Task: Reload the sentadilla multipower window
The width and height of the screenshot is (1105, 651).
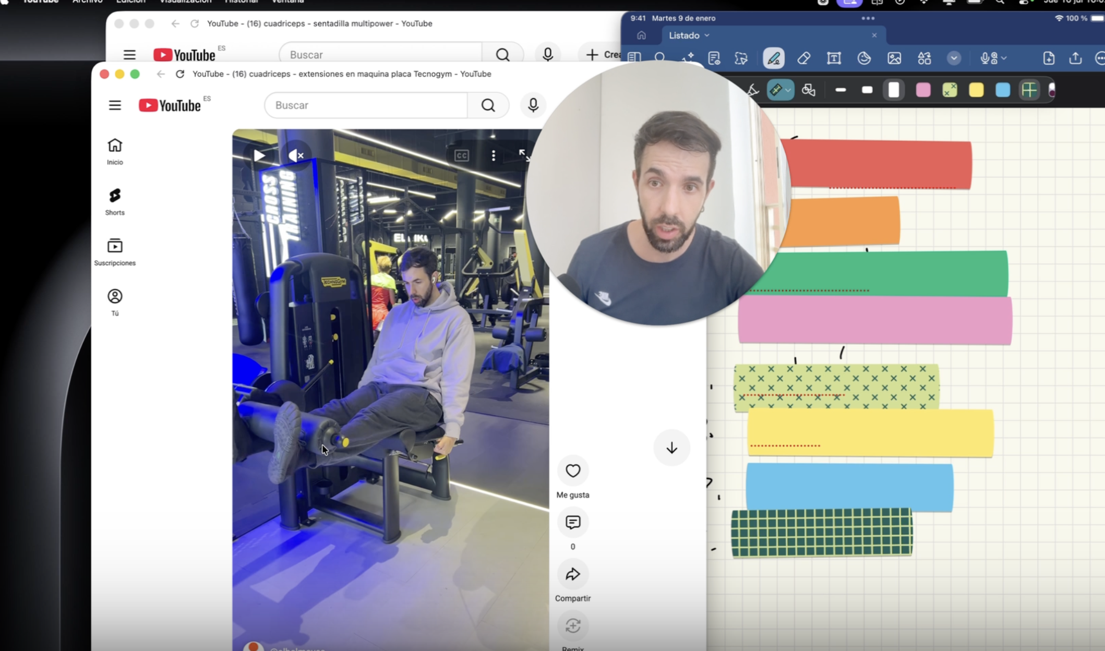Action: pyautogui.click(x=195, y=23)
